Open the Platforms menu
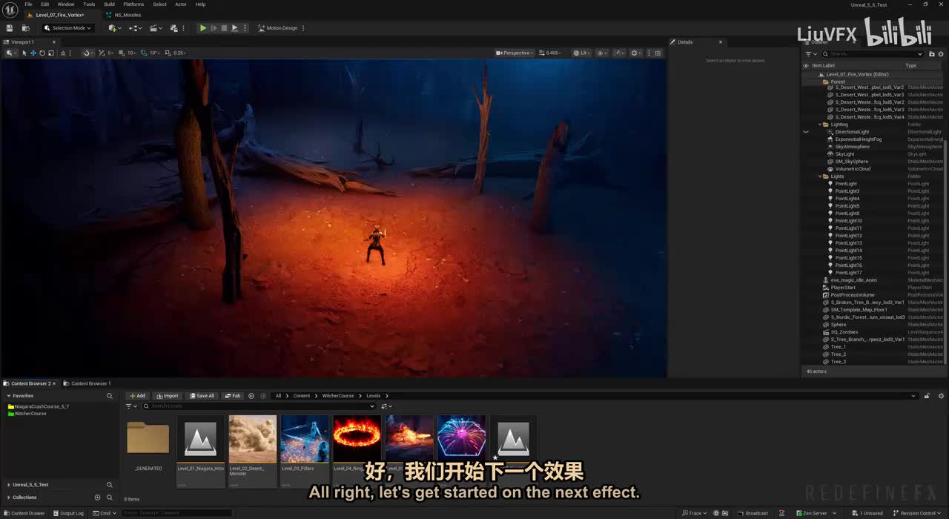This screenshot has height=519, width=949. click(x=133, y=4)
